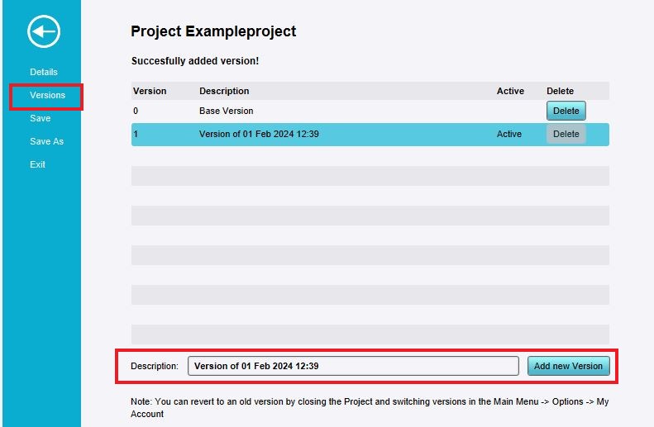Choose Save from the sidebar menu
Image resolution: width=654 pixels, height=427 pixels.
click(x=41, y=118)
